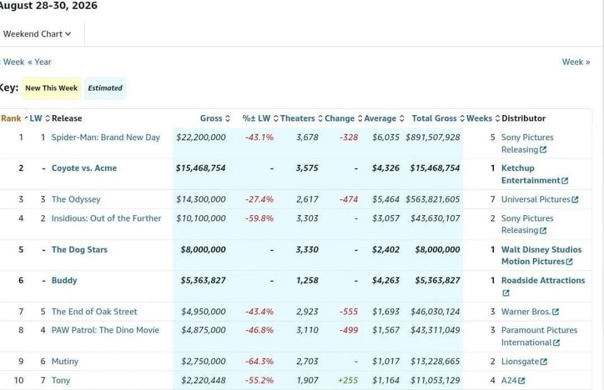The height and width of the screenshot is (390, 604).
Task: Open Warner Bros. distributor link
Action: click(x=526, y=311)
